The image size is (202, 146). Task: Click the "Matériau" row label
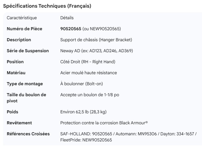(16, 73)
